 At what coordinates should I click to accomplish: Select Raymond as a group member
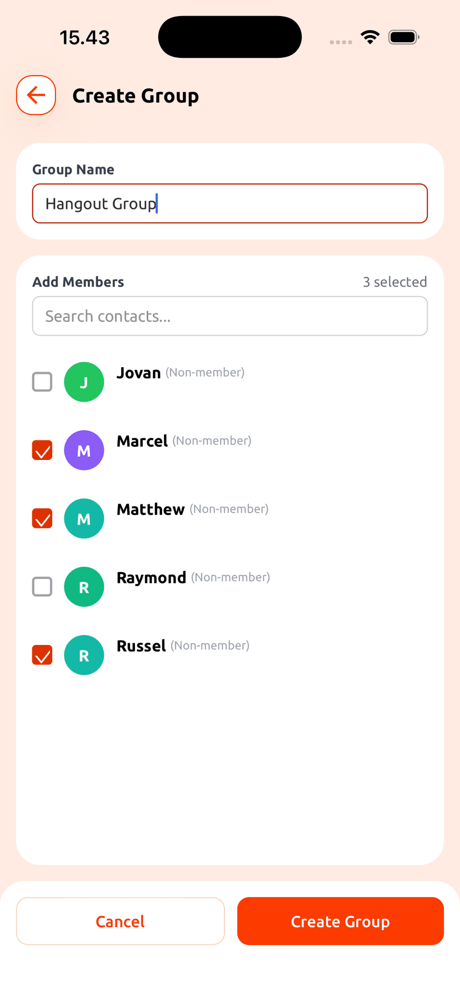[x=42, y=587]
